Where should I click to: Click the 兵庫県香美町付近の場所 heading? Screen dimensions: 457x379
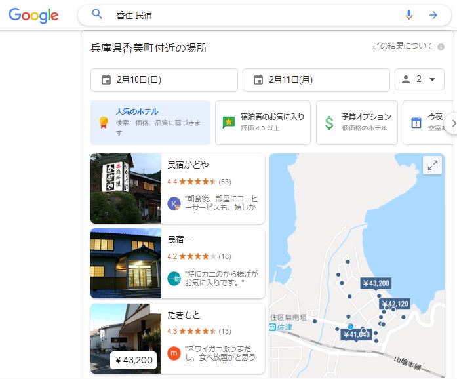[x=149, y=48]
